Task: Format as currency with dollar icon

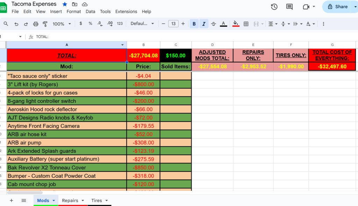Action: (81, 23)
